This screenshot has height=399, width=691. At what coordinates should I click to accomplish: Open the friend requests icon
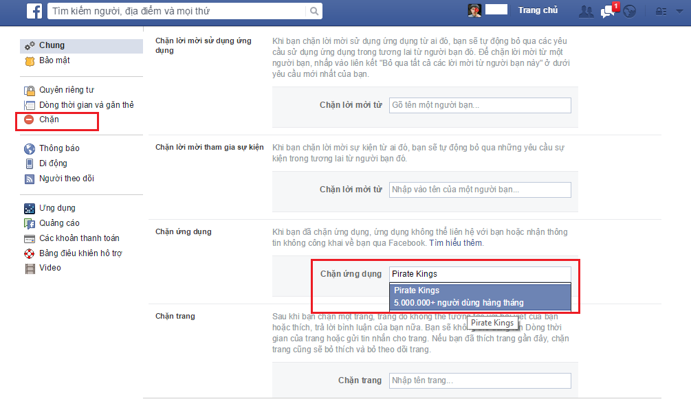tap(586, 11)
